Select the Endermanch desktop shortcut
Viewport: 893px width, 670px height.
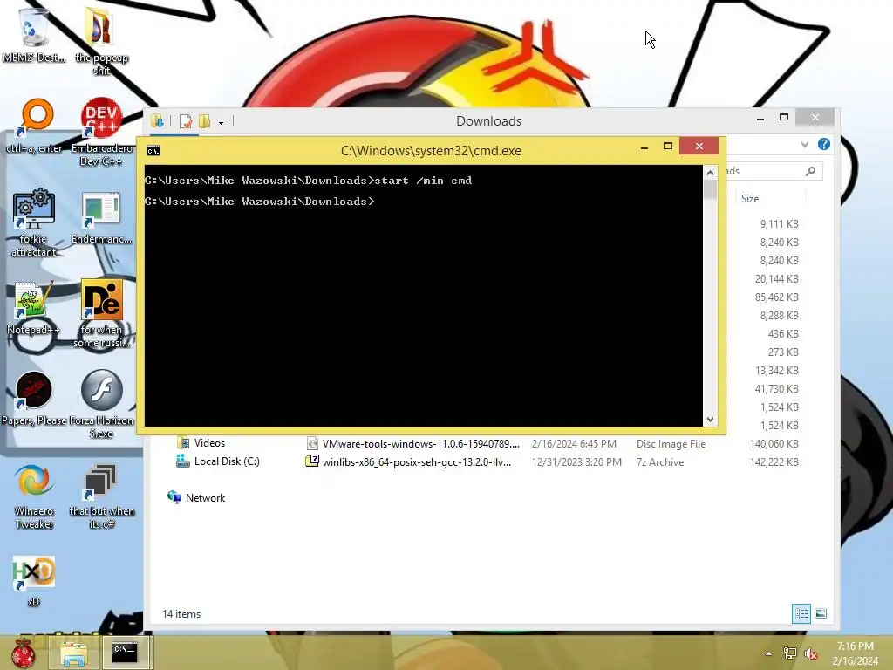(101, 217)
